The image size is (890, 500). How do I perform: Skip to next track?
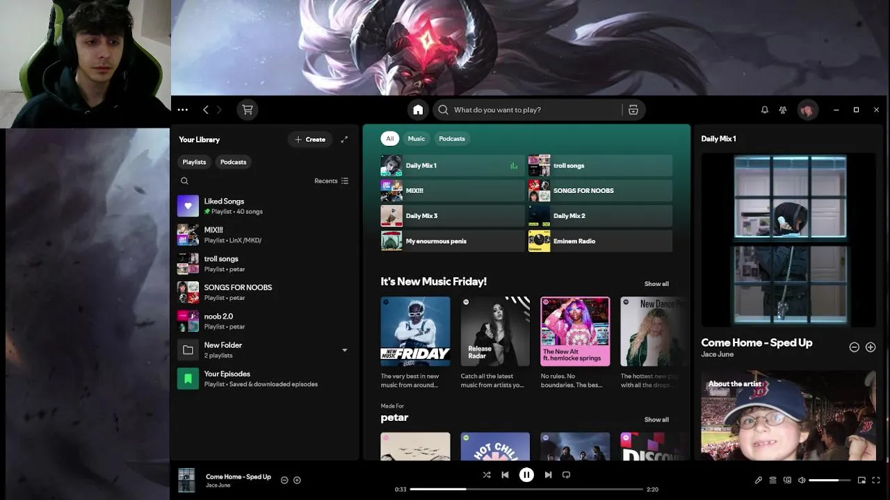click(548, 475)
